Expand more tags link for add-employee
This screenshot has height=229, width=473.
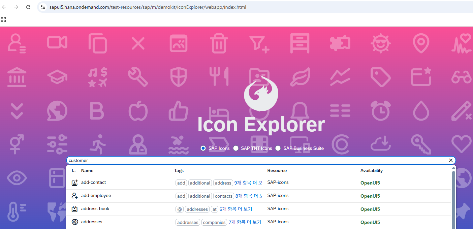click(249, 196)
